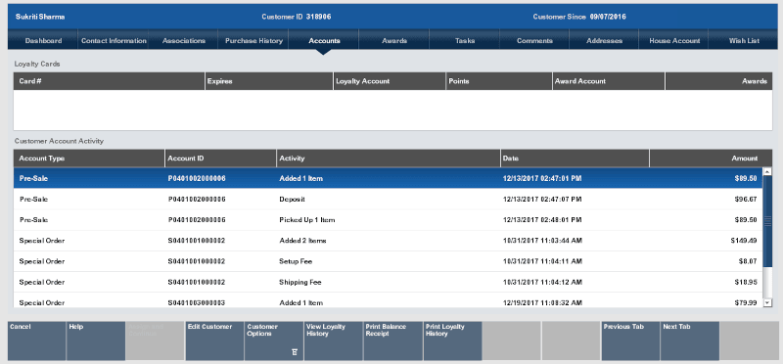Click the Card # column header
Image resolution: width=783 pixels, height=364 pixels.
(x=110, y=81)
